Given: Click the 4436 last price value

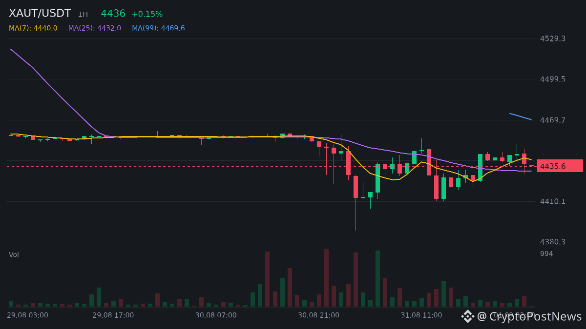Looking at the screenshot, I should pyautogui.click(x=113, y=14).
